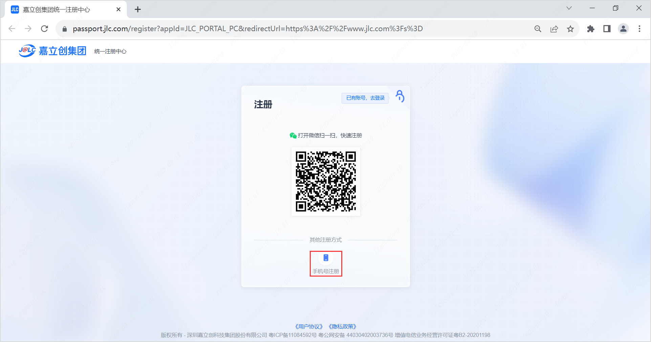Image resolution: width=651 pixels, height=342 pixels.
Task: Open the zoom magnifier icon in address bar
Action: tap(538, 29)
